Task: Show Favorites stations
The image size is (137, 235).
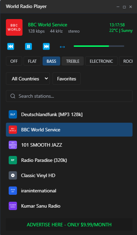Action: (66, 79)
